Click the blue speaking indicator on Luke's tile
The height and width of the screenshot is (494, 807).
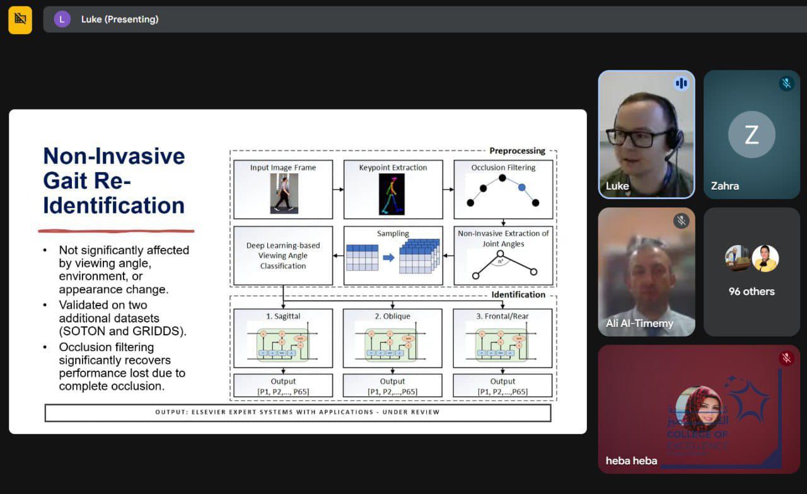tap(681, 83)
